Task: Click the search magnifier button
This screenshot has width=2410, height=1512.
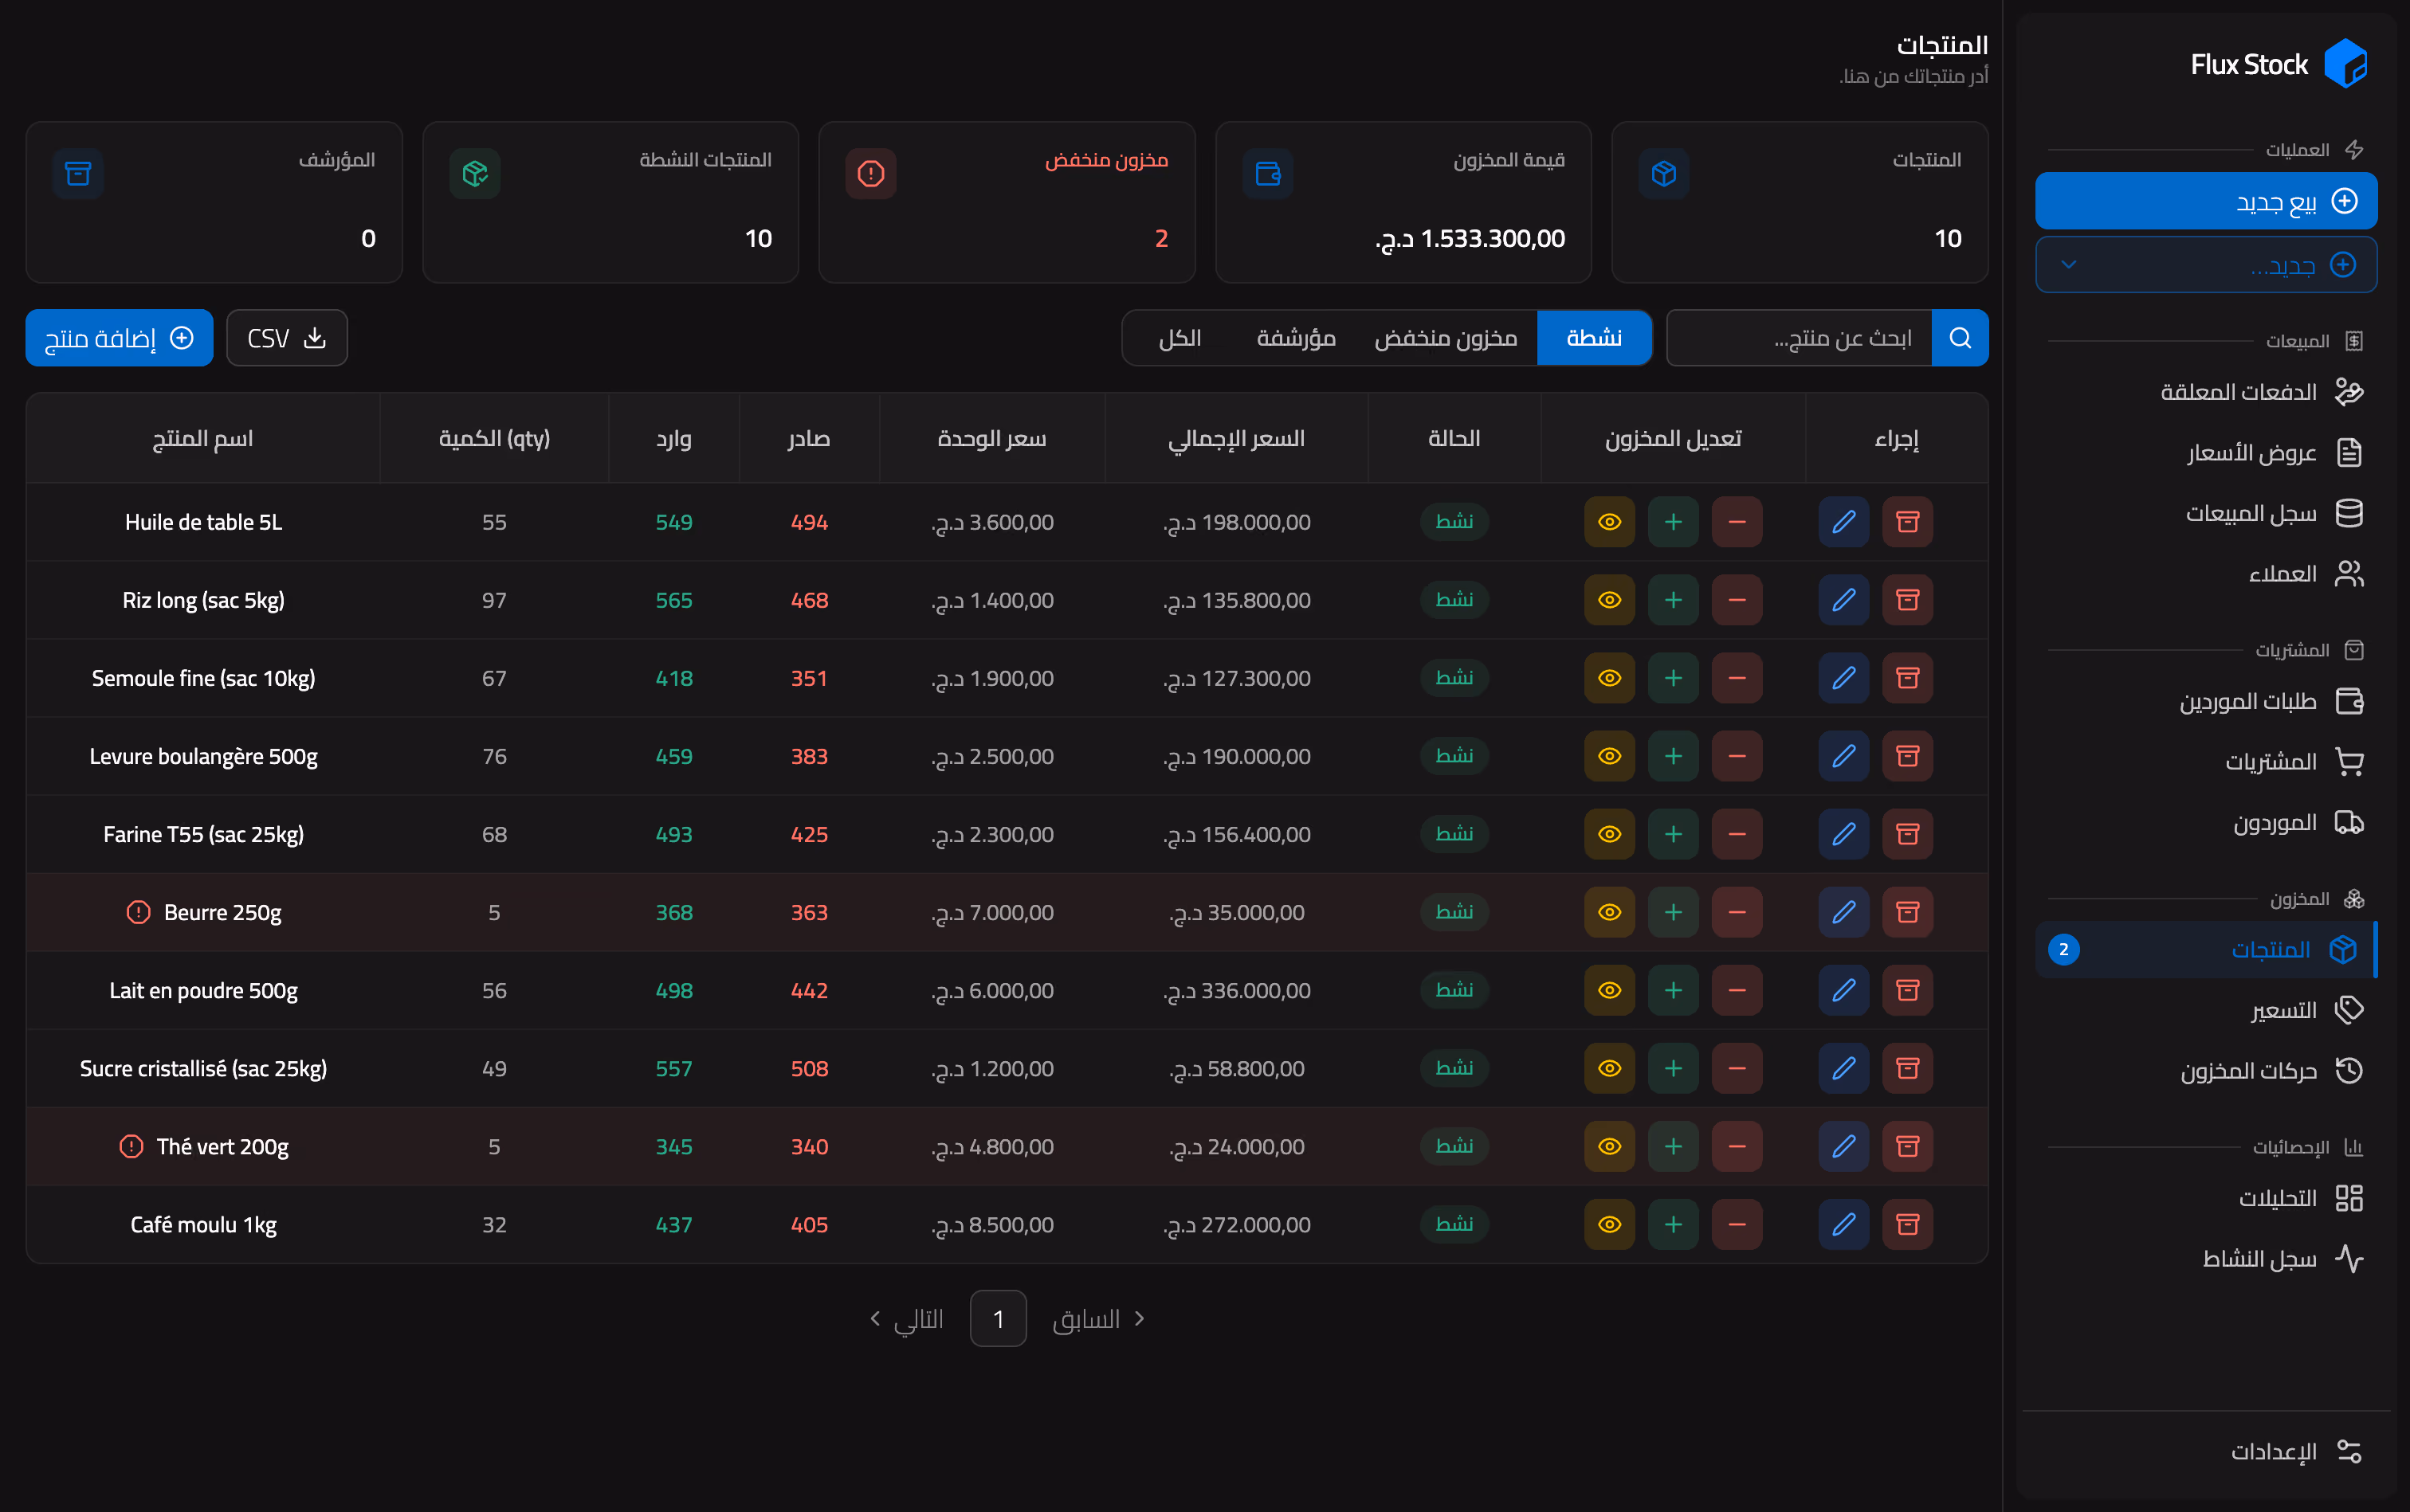Action: (1960, 338)
